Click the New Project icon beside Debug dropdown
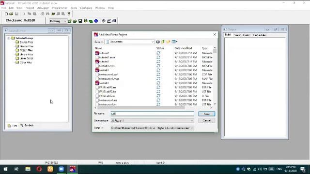This screenshot has width=310, height=174. [69, 21]
